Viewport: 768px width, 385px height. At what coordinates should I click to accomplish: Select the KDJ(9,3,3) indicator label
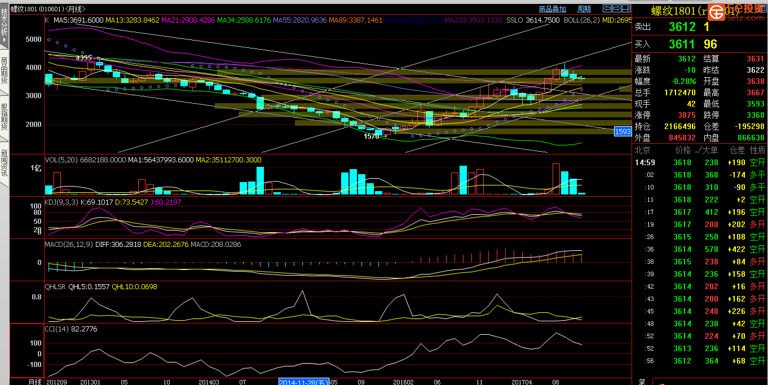pos(61,202)
